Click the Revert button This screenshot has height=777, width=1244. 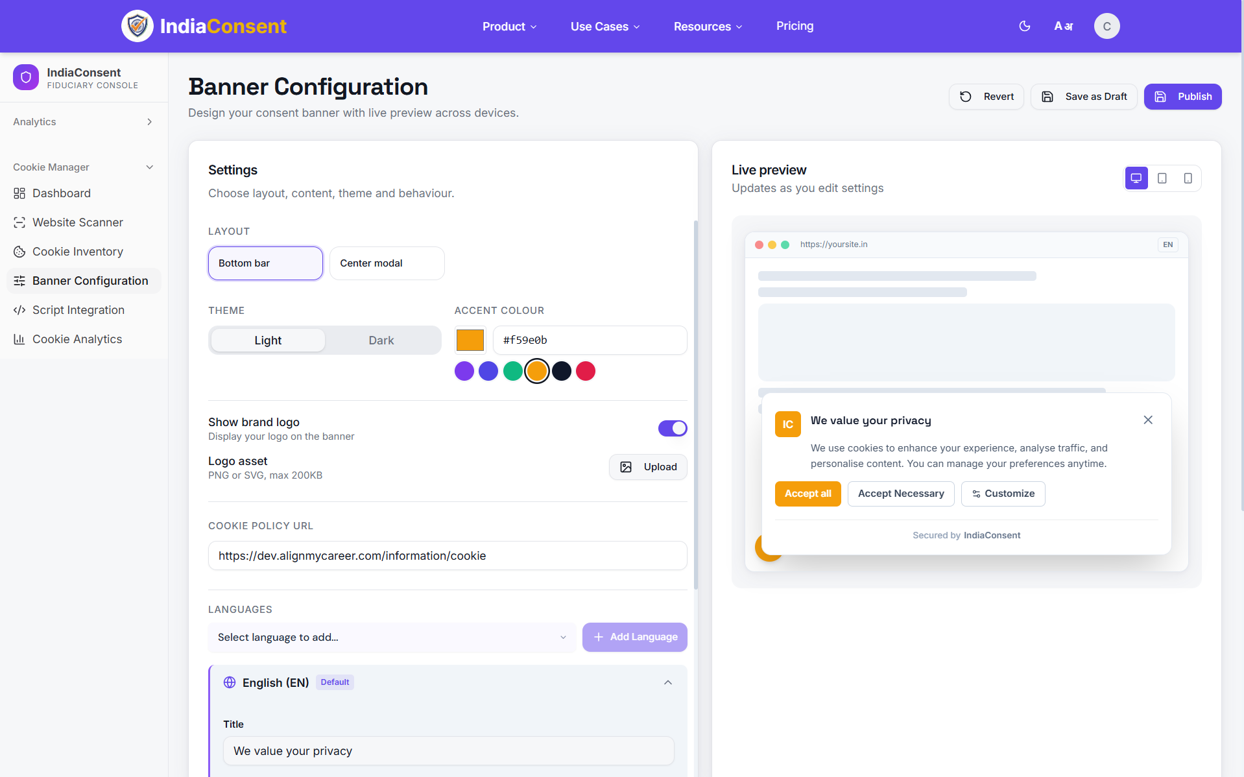coord(987,97)
